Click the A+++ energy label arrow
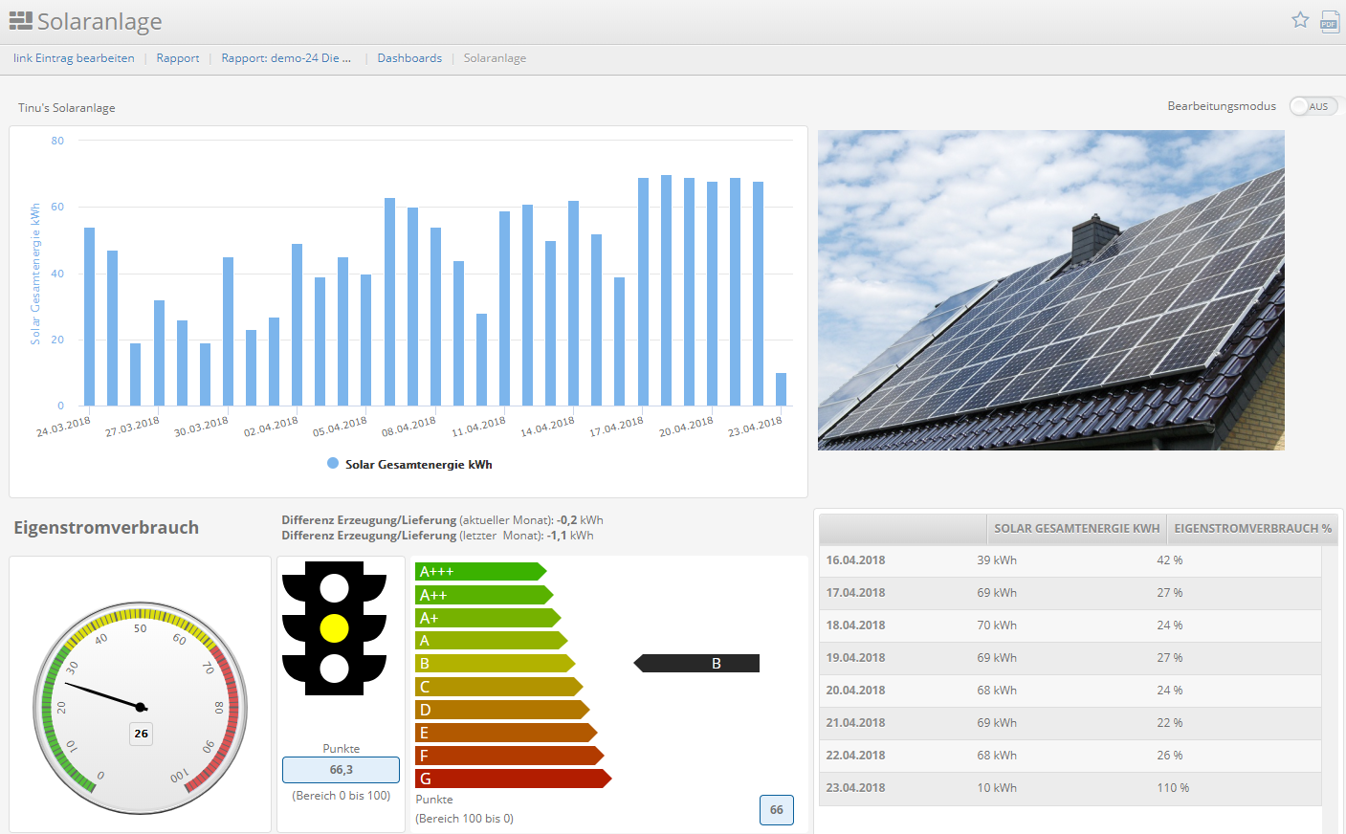The image size is (1346, 834). [x=480, y=572]
